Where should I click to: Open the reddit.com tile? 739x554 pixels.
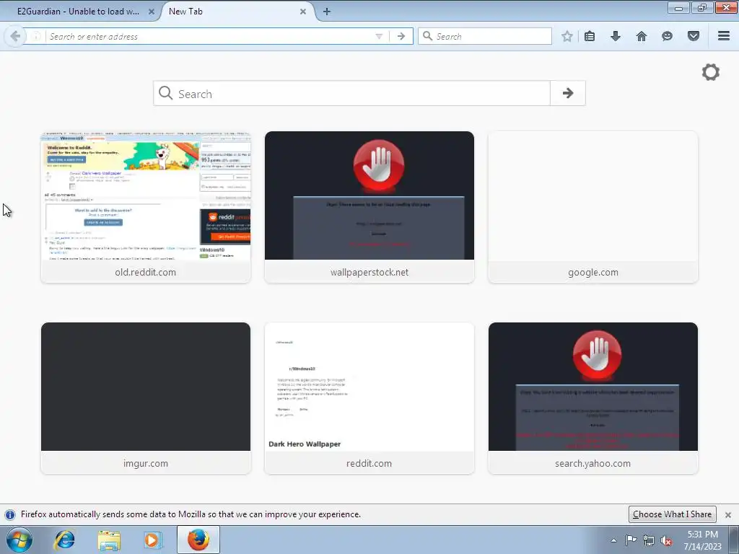[369, 398]
